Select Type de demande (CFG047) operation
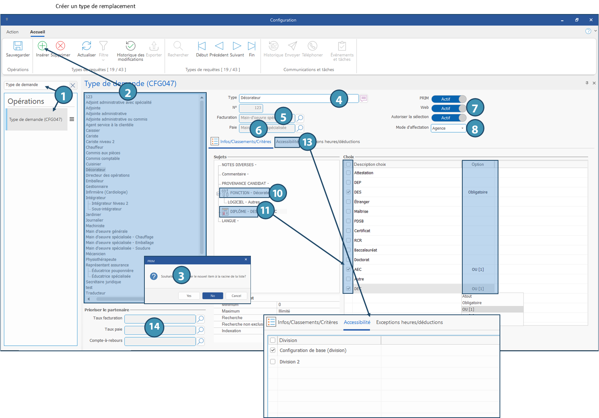This screenshot has height=418, width=599. tap(36, 119)
